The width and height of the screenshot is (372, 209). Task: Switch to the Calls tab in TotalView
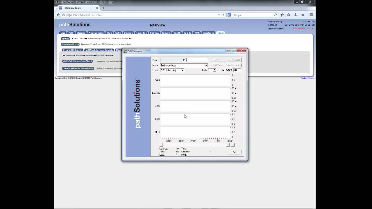118,33
